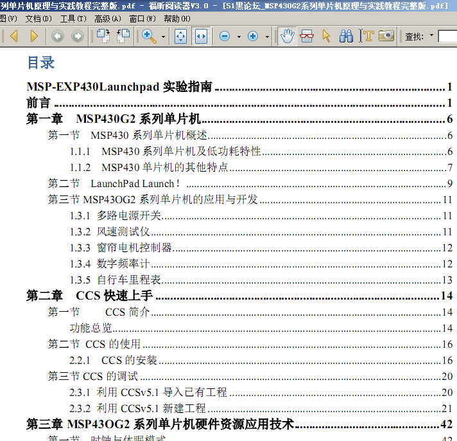
Task: Go to 第三章 MSP430G2 系列单片机硬件资源应用技术
Action: pyautogui.click(x=239, y=424)
